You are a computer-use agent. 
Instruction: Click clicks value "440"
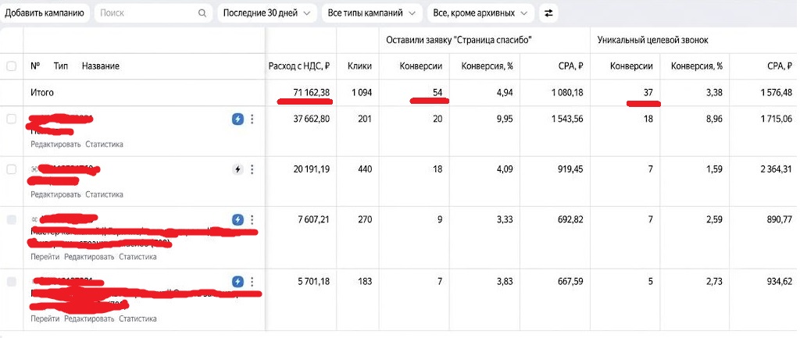[366, 169]
